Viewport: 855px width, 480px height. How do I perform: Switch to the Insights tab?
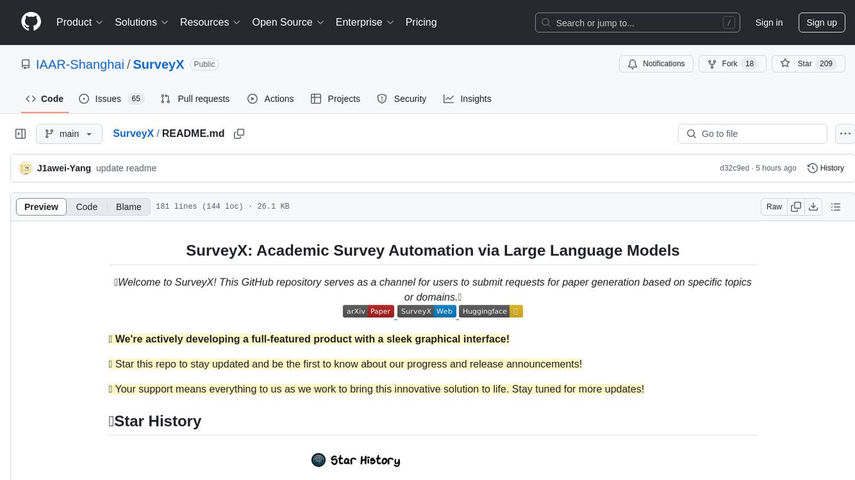click(467, 99)
